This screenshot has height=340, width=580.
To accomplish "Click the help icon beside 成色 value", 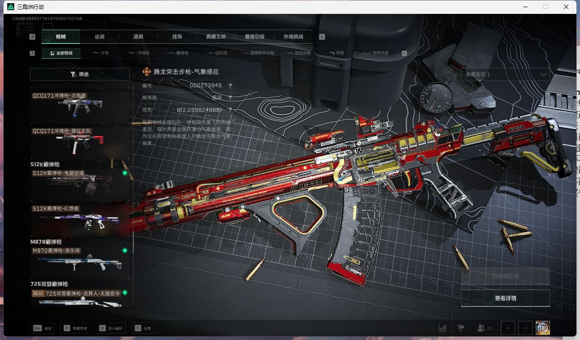I will (x=230, y=110).
